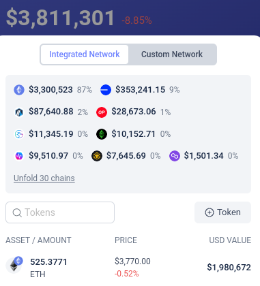Click the red Optimism OP icon
Viewport: 260px width, 286px height.
(x=102, y=112)
